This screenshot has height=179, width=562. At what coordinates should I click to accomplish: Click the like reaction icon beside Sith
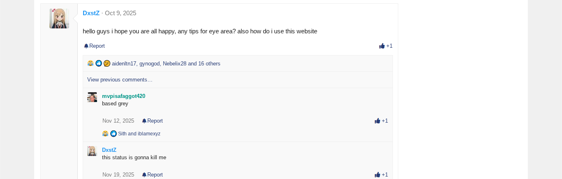coord(114,134)
